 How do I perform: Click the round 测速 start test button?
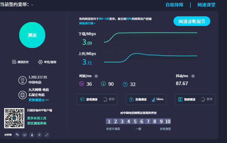click(32, 35)
